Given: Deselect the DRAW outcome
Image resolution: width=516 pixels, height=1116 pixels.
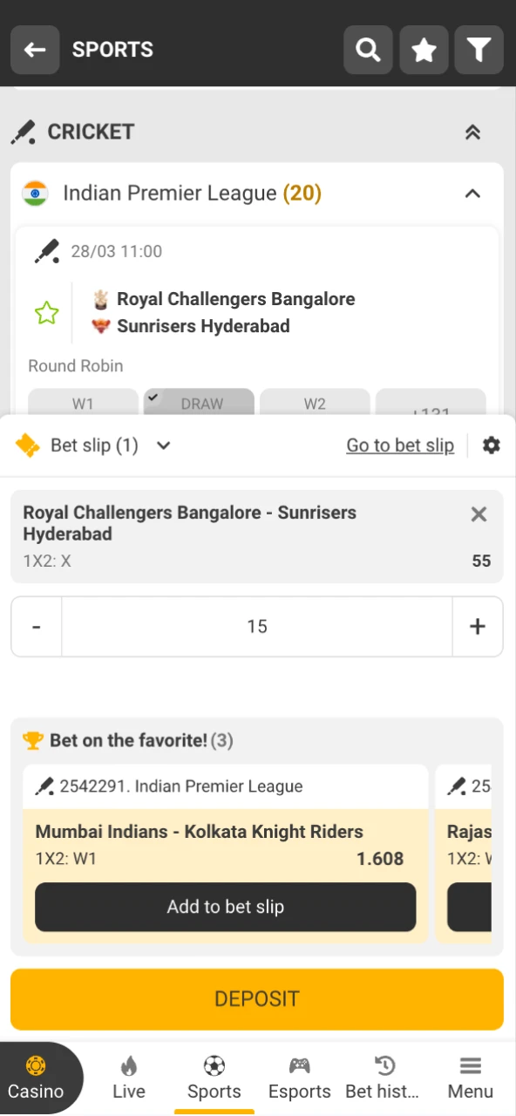Looking at the screenshot, I should 199,403.
